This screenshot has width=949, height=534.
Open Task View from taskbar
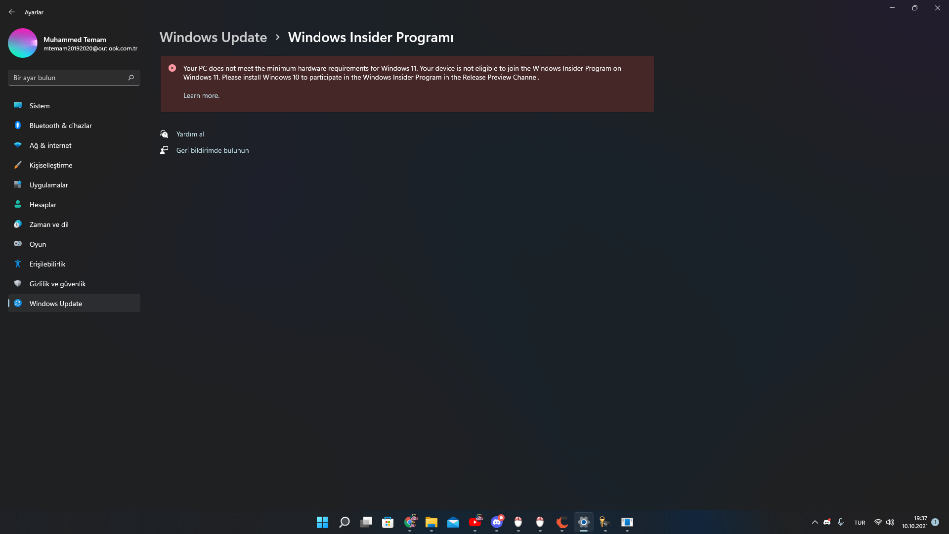366,522
